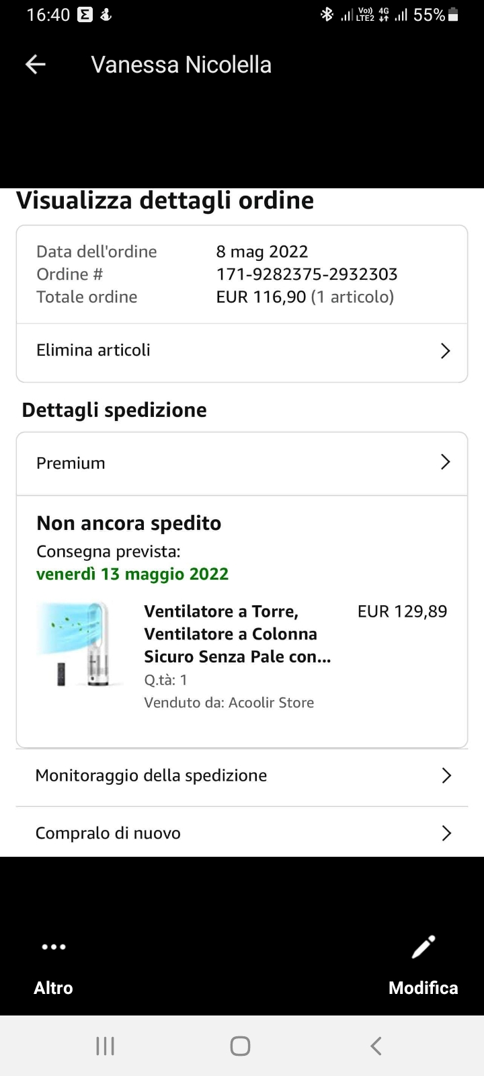Tap the Altro label

click(53, 988)
